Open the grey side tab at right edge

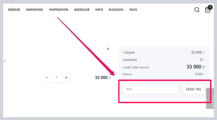210,98
